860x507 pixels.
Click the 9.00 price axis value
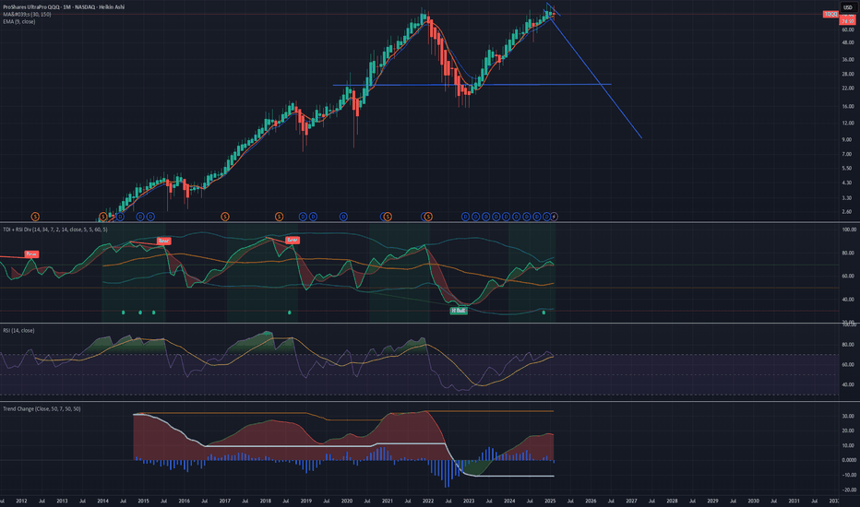pos(848,140)
